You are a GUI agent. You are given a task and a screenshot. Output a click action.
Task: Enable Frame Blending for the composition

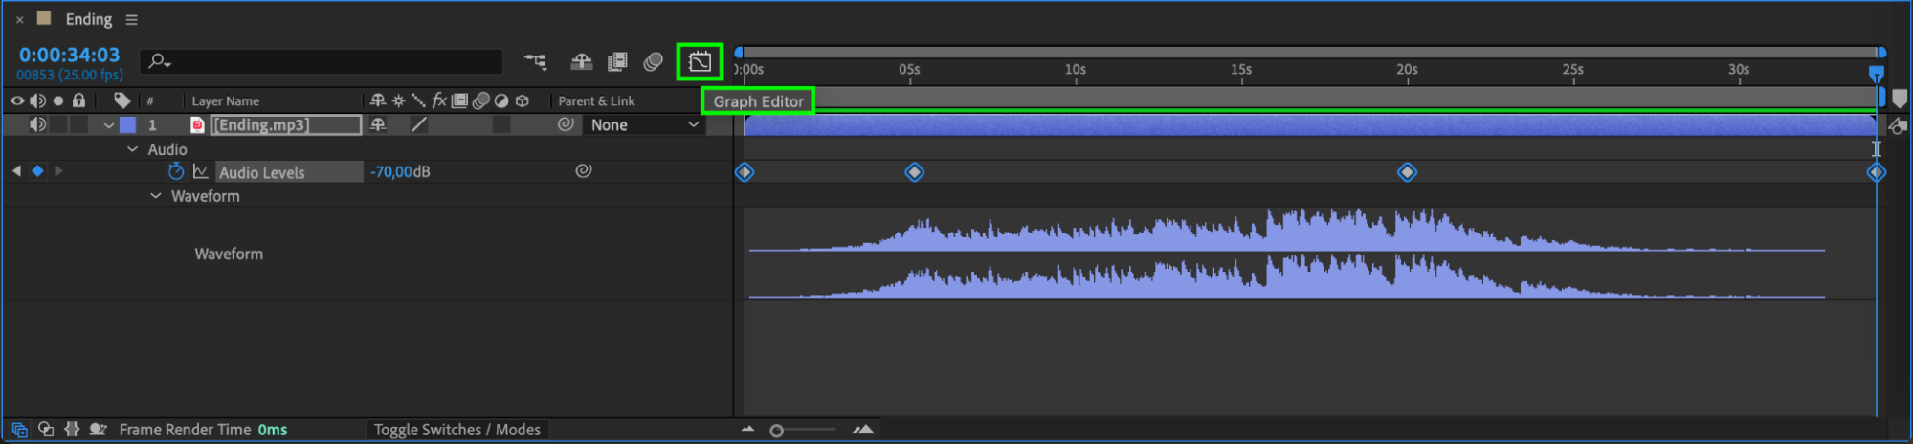click(x=617, y=62)
